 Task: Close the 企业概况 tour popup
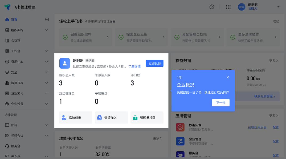coord(228,77)
